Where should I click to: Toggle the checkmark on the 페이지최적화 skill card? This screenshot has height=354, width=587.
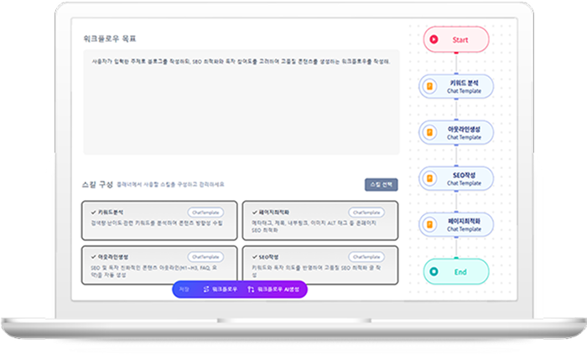pyautogui.click(x=254, y=212)
